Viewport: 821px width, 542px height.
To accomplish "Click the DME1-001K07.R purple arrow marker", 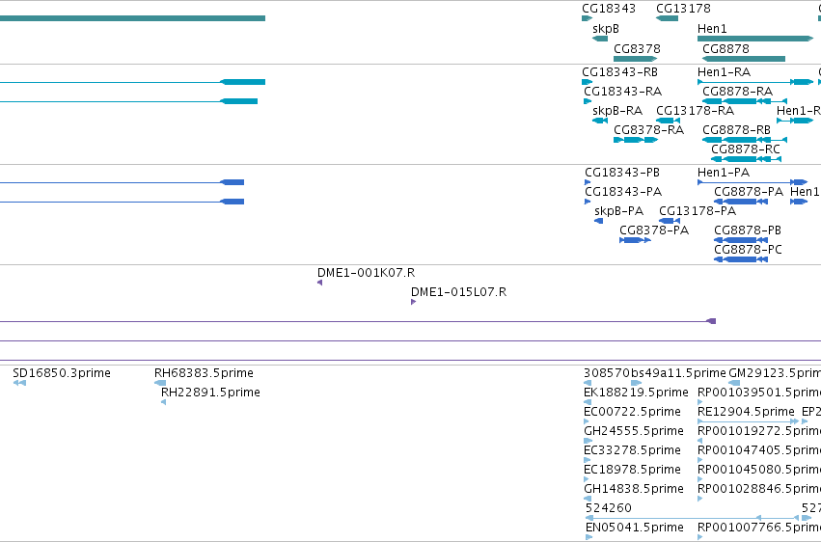I will (320, 283).
